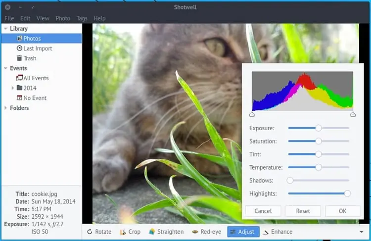Click the Saturation slider handle

(319, 141)
